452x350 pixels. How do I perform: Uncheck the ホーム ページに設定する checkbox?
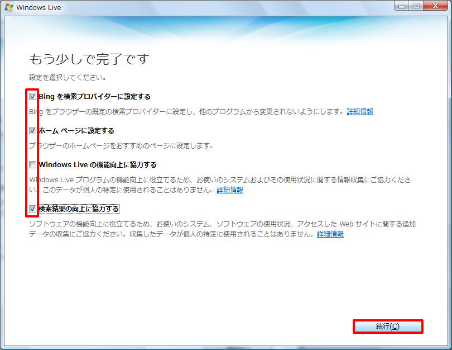coord(32,130)
